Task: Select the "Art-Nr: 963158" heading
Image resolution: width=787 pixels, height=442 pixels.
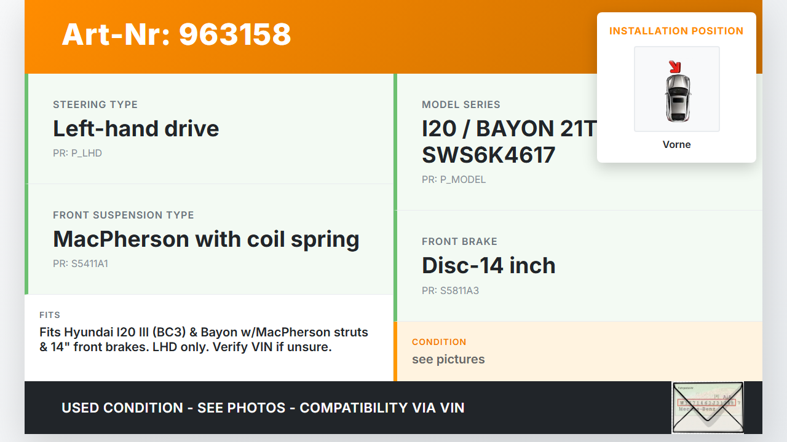Action: click(x=176, y=34)
